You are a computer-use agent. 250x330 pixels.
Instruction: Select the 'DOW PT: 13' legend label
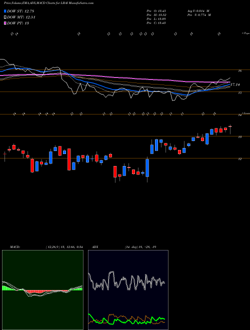point(18,23)
